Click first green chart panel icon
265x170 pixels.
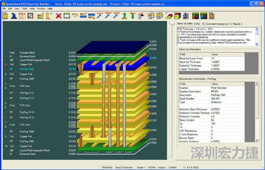pyautogui.click(x=195, y=16)
